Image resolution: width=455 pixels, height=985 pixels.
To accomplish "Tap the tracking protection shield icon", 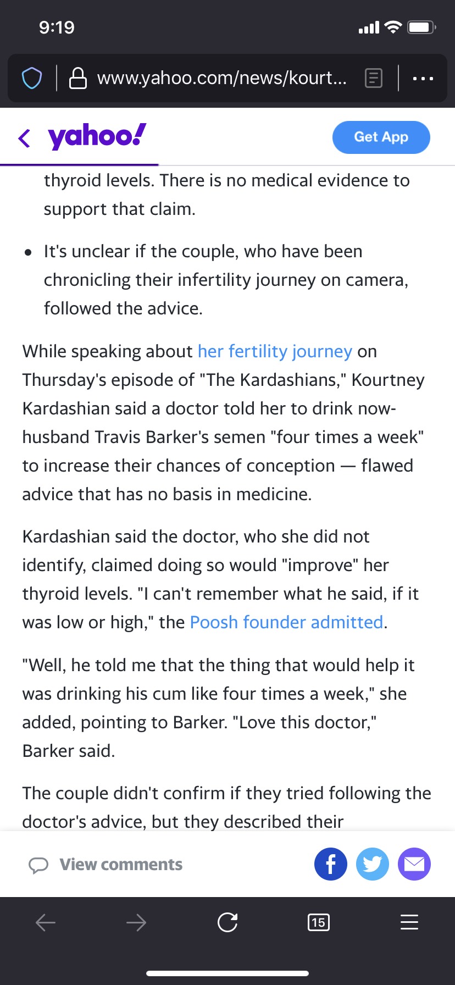I will coord(32,78).
